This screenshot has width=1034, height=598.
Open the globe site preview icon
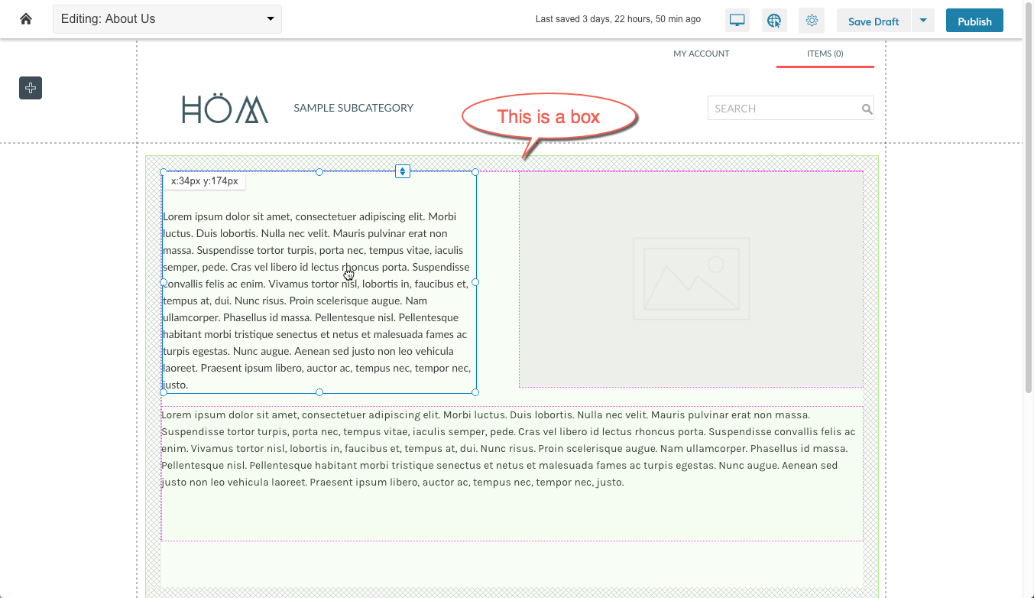(x=775, y=21)
